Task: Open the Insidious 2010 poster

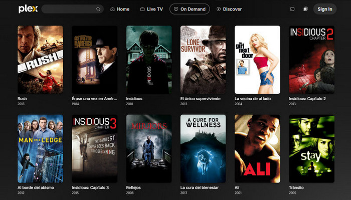Action: click(149, 60)
